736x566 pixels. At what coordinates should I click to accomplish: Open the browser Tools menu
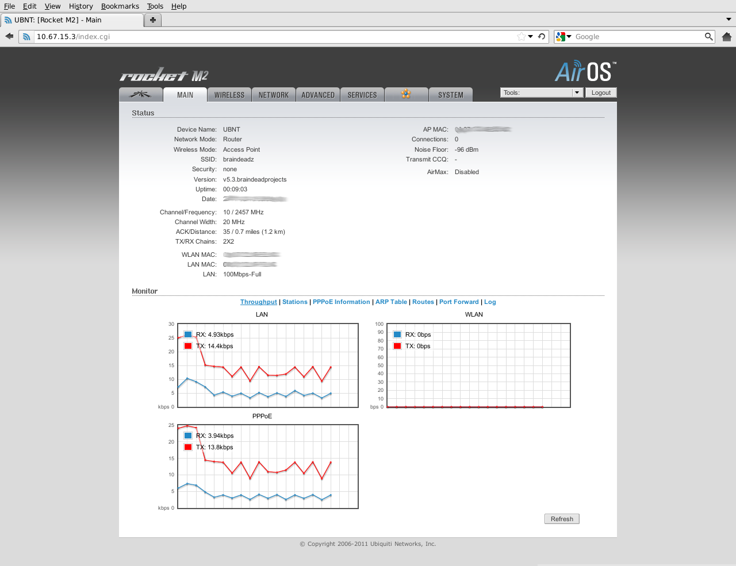coord(155,6)
